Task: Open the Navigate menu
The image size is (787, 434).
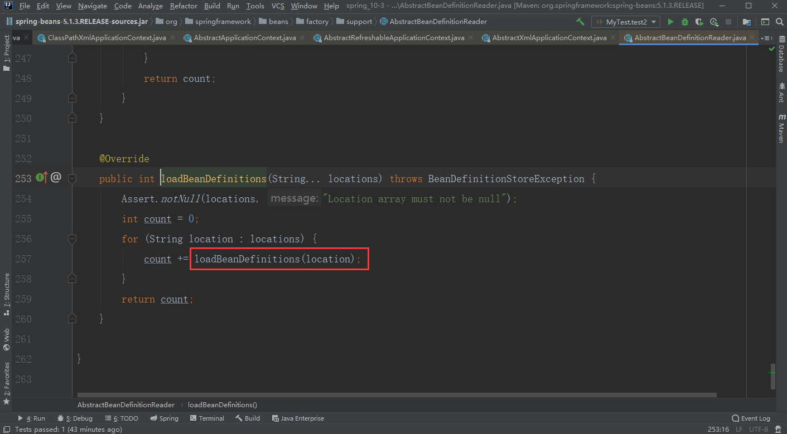Action: pos(93,6)
